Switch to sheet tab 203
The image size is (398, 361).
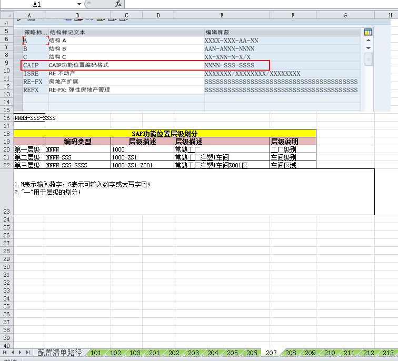pos(193,353)
